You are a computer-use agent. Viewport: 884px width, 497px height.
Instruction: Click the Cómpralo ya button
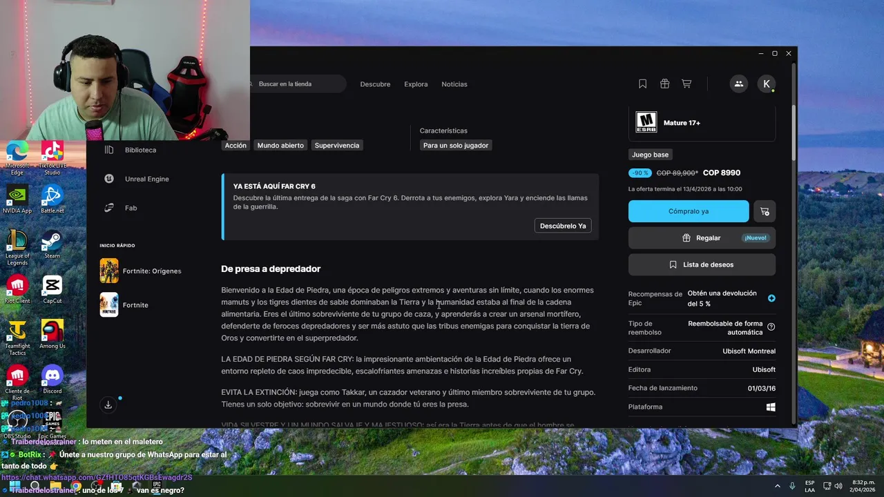(x=689, y=211)
